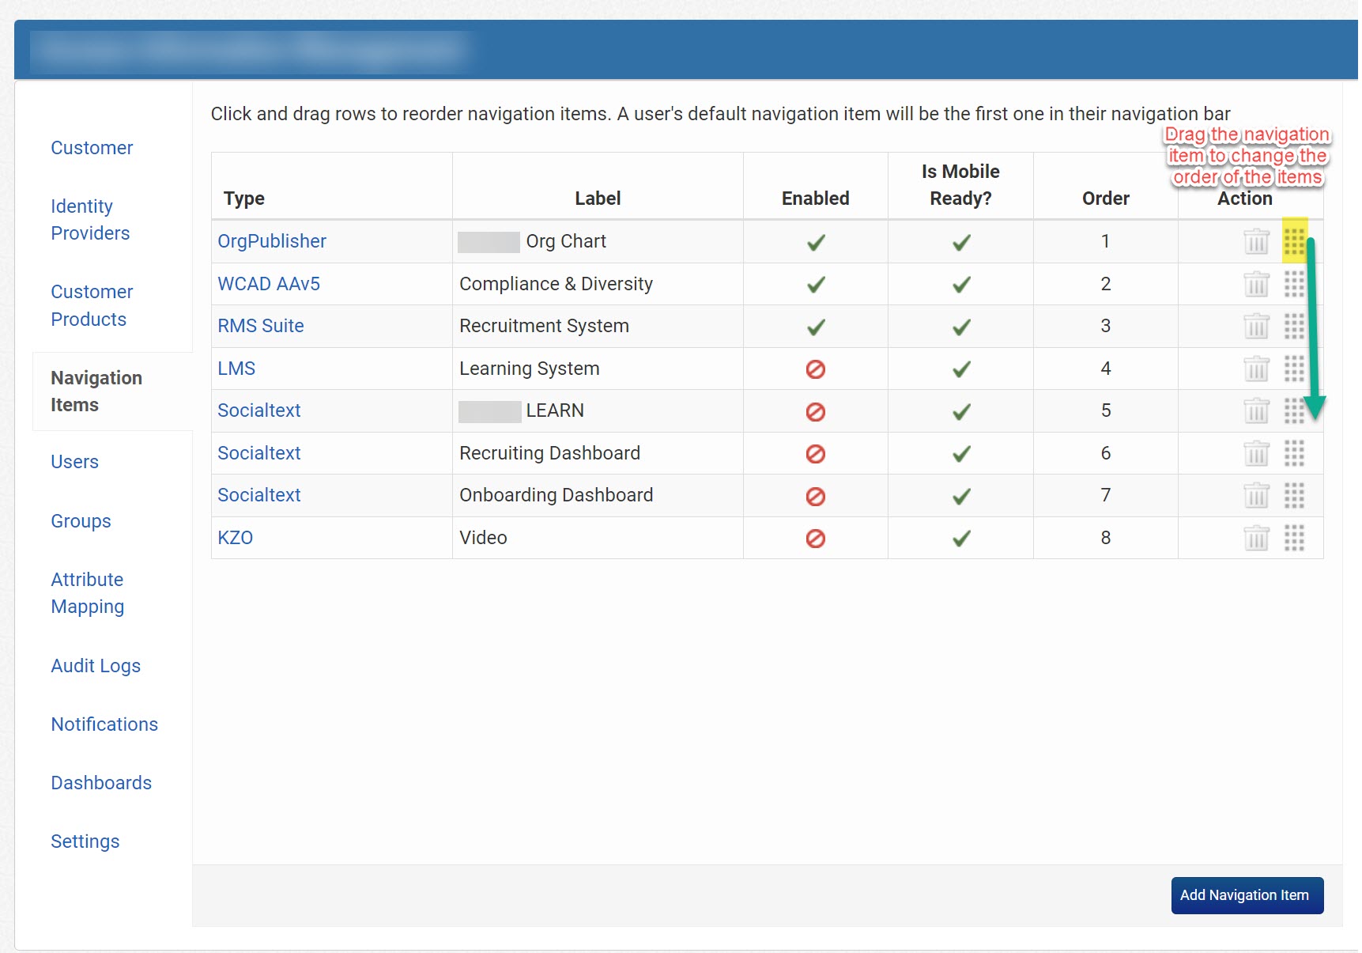
Task: Click enabled checkmark for Org Chart
Action: 816,242
